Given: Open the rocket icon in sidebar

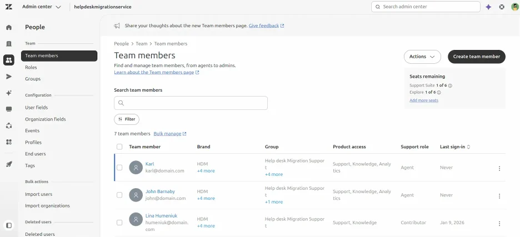Looking at the screenshot, I should tap(9, 164).
